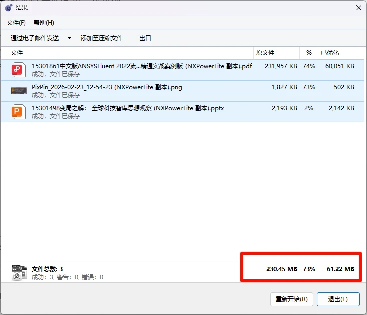Click the 60,051 KB optimized value
367x315 pixels.
(x=340, y=66)
